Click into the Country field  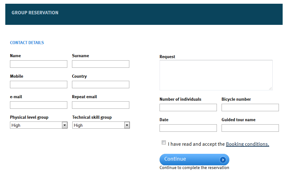[101, 85]
